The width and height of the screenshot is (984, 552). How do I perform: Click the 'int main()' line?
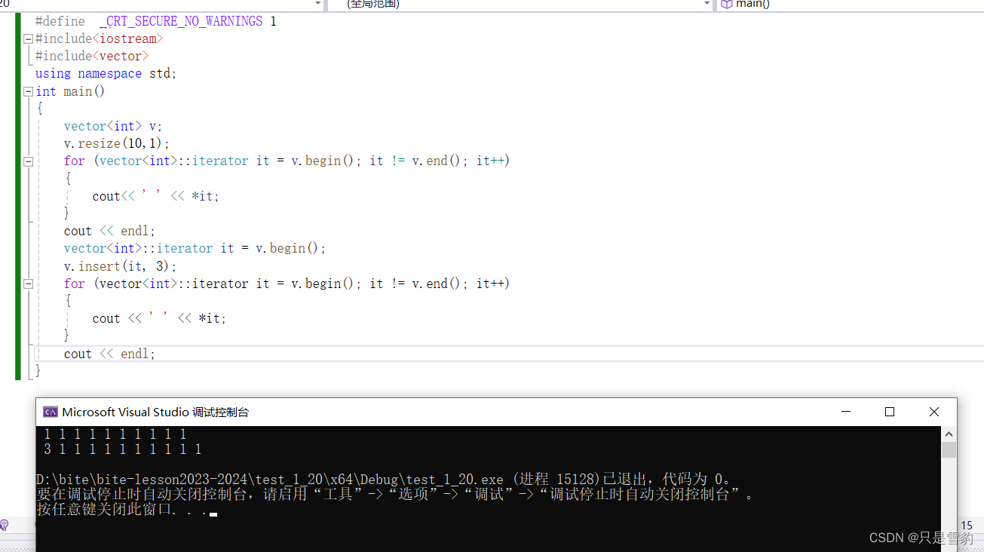click(x=70, y=91)
